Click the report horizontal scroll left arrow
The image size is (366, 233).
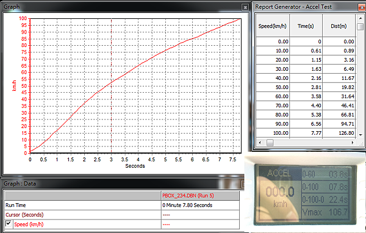(260, 142)
